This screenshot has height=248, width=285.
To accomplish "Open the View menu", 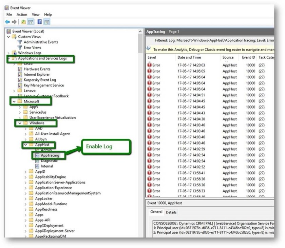I will [36, 15].
